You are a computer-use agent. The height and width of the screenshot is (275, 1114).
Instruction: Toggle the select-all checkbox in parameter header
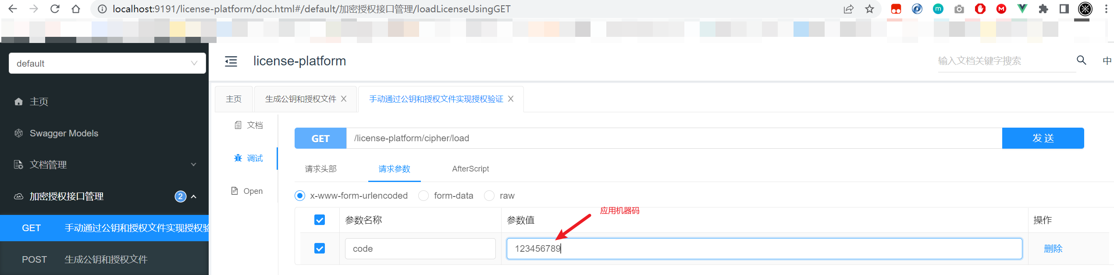tap(320, 220)
